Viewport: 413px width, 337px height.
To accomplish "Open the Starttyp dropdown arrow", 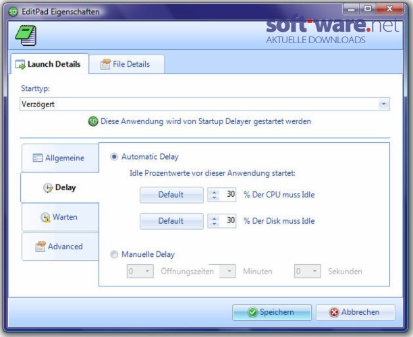I will [x=384, y=104].
